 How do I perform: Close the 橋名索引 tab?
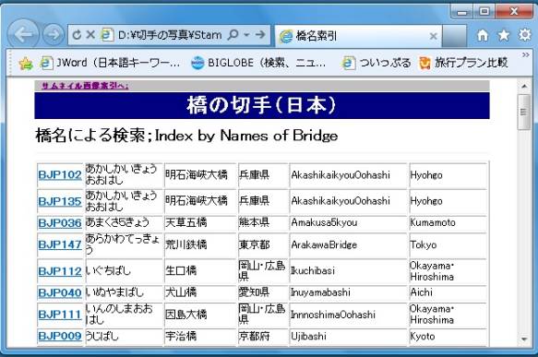(434, 36)
